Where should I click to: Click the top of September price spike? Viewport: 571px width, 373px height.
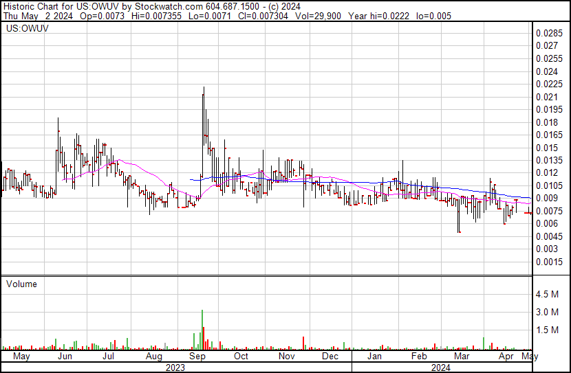(x=203, y=88)
